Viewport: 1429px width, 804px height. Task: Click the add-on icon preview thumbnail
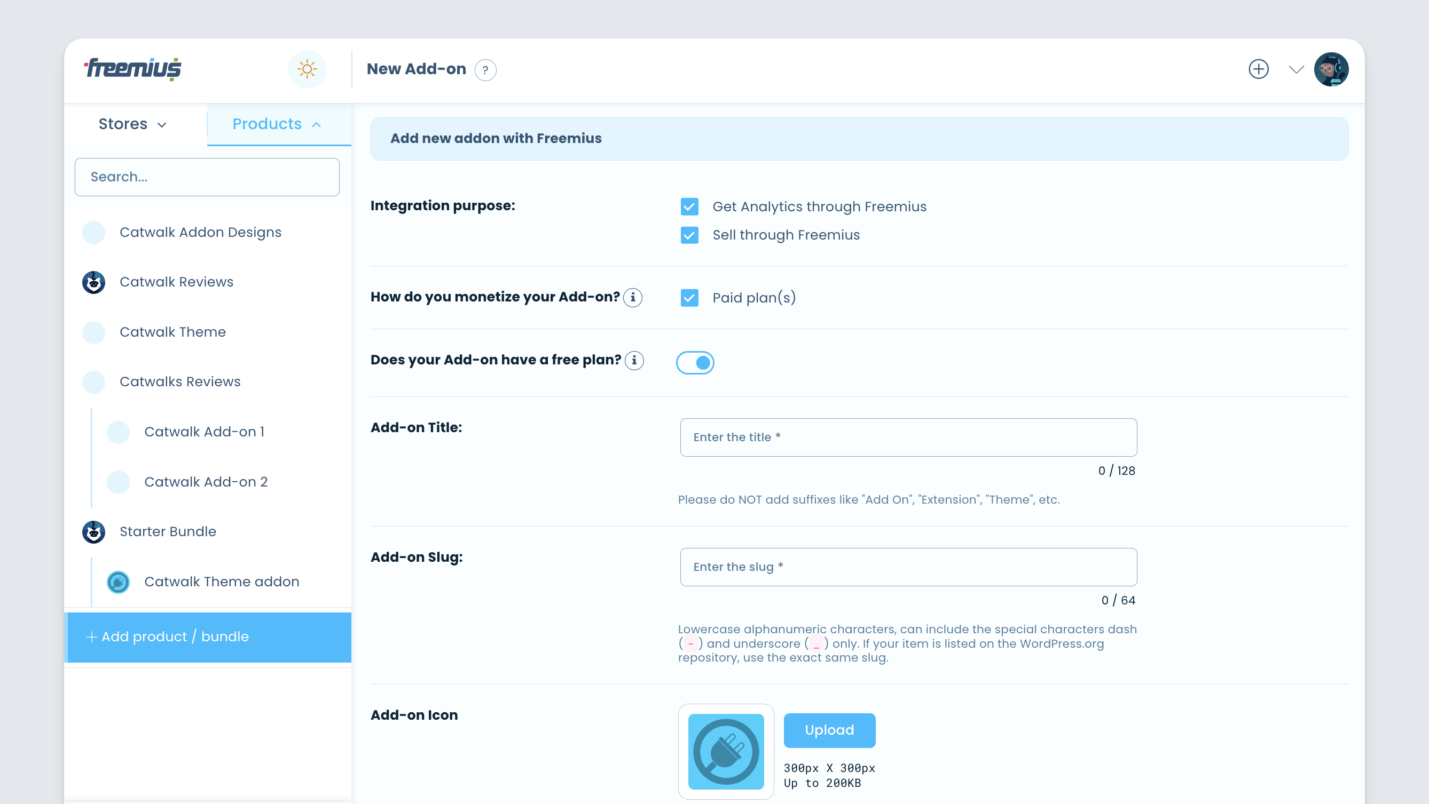pos(726,751)
